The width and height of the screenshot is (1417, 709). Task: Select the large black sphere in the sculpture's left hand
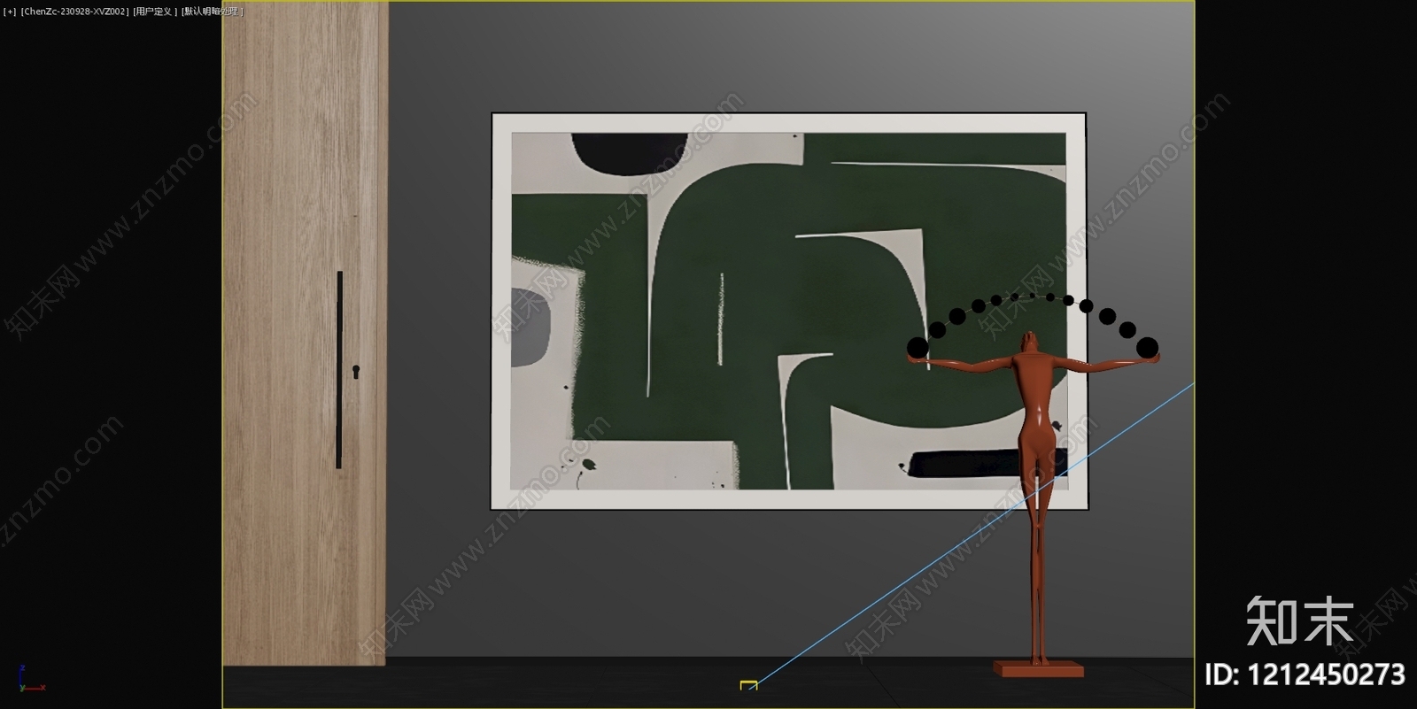pyautogui.click(x=918, y=347)
